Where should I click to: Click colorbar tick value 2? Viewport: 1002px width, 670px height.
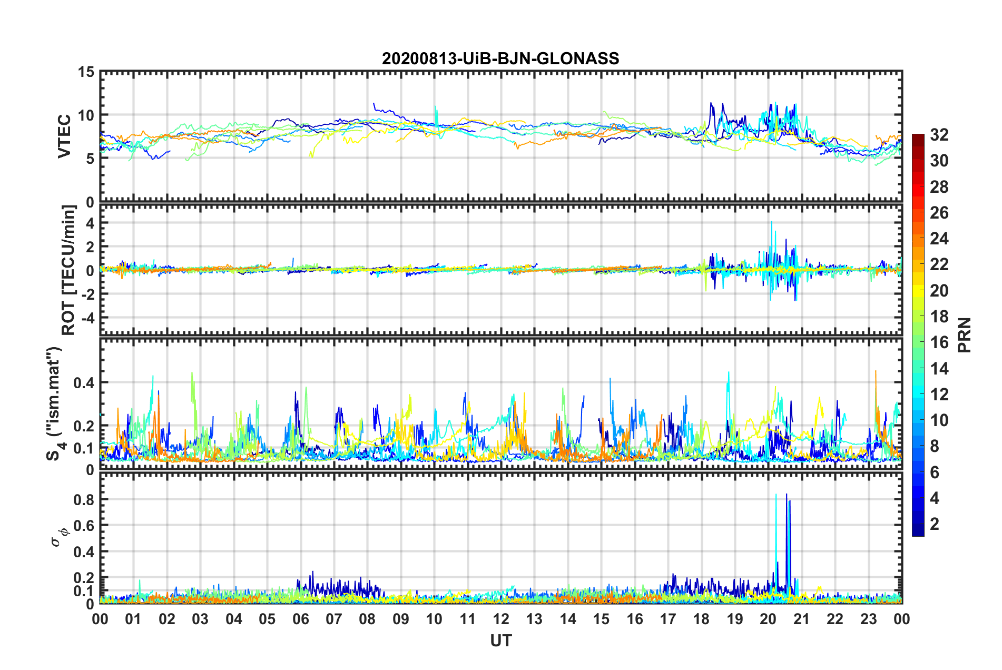(935, 524)
